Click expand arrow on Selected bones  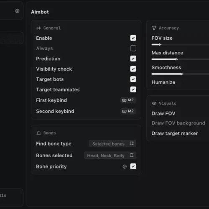132,143
